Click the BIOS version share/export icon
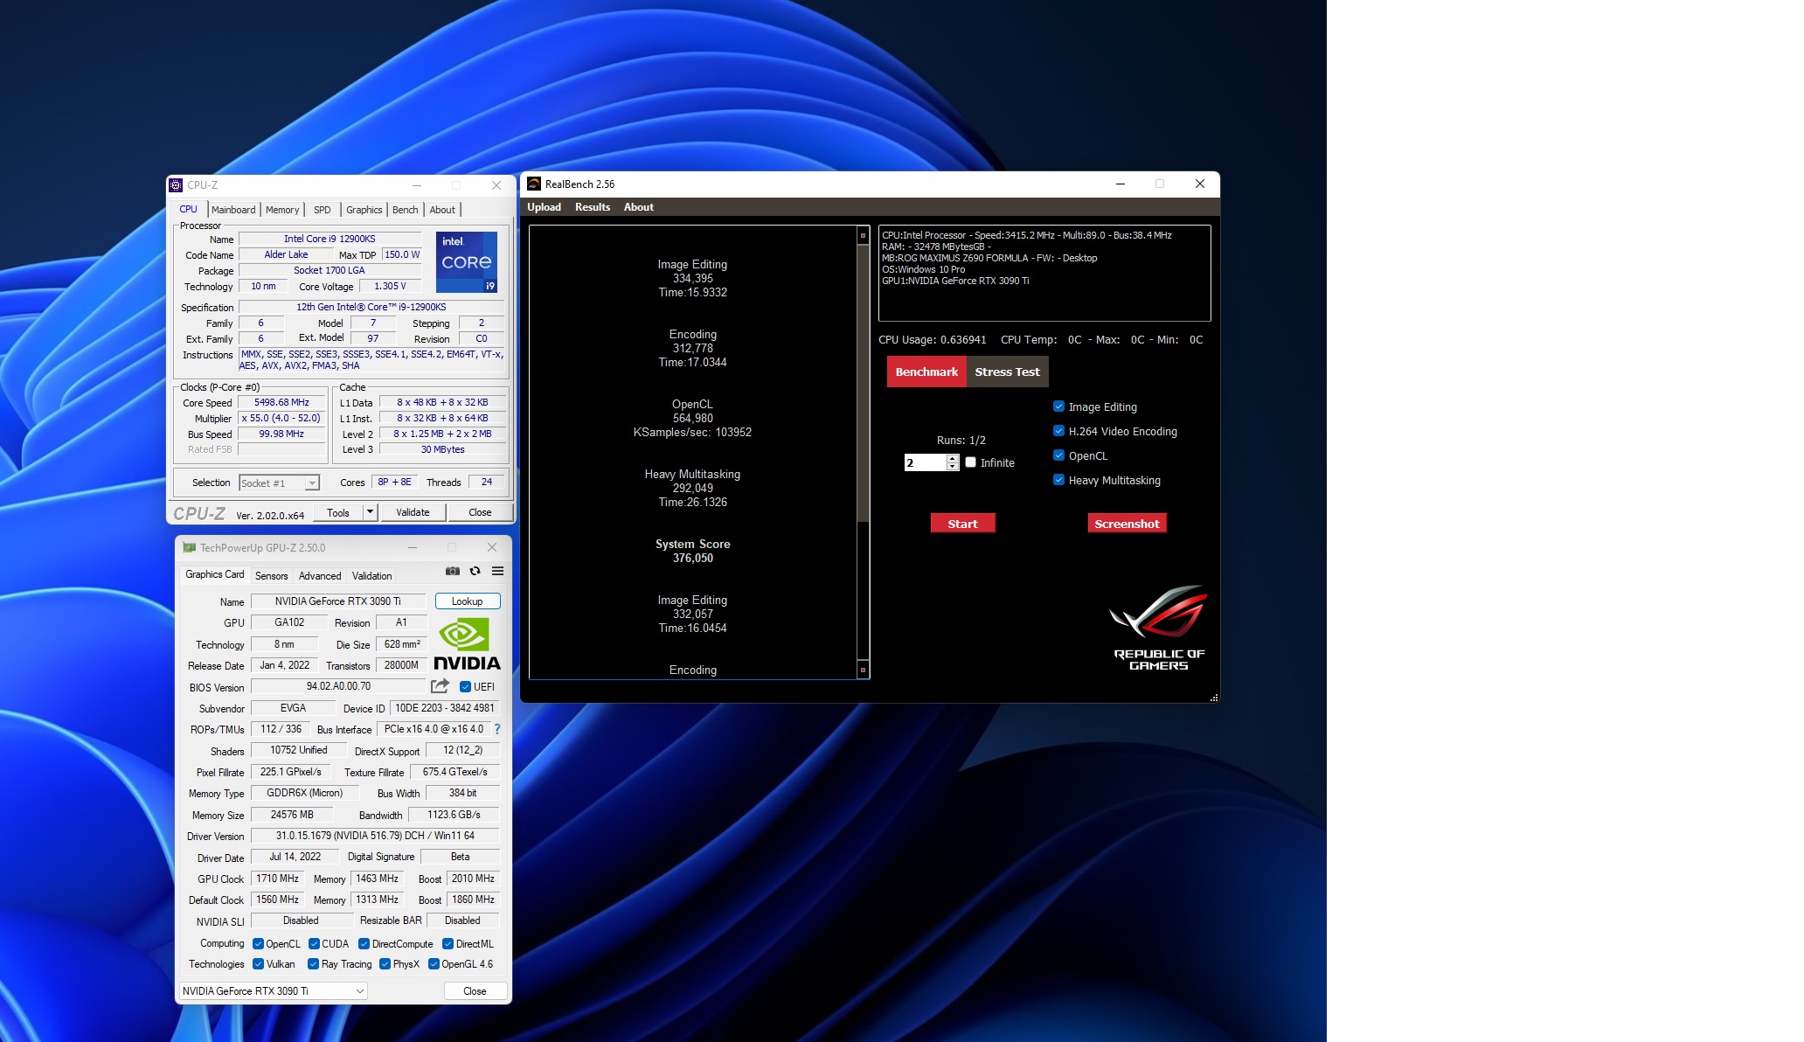 (440, 686)
